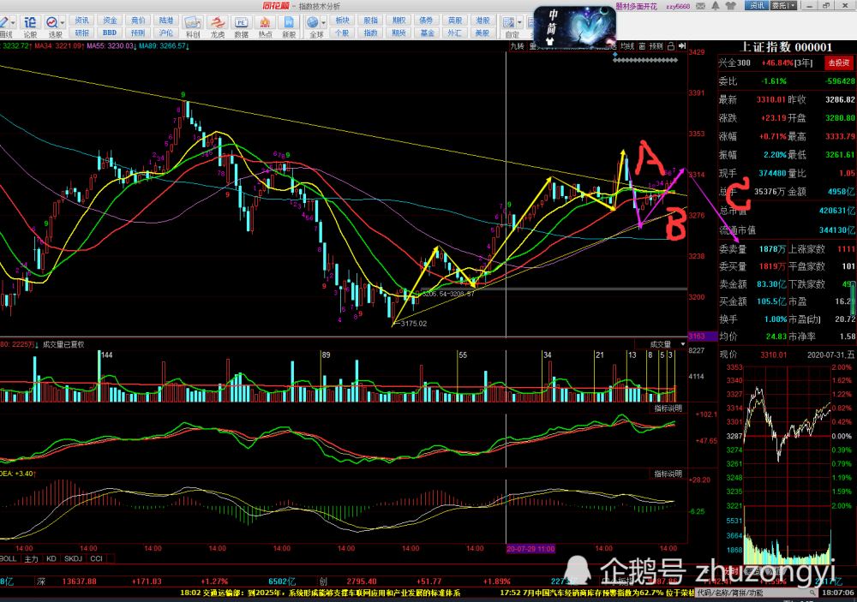Image resolution: width=857 pixels, height=602 pixels.
Task: Toggle the 九转 chart overlay
Action: point(517,46)
